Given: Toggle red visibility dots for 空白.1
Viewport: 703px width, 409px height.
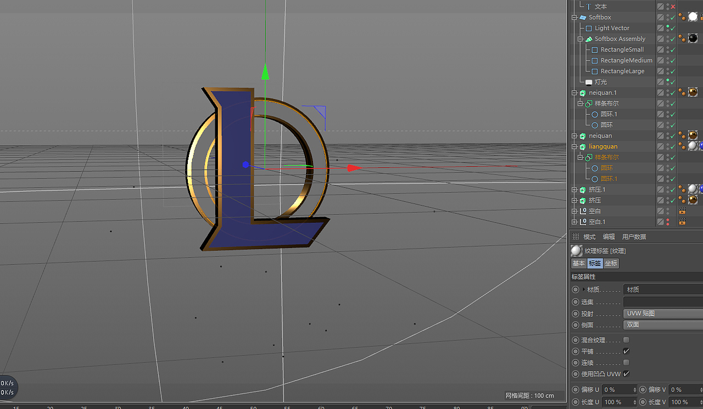Looking at the screenshot, I should click(668, 222).
